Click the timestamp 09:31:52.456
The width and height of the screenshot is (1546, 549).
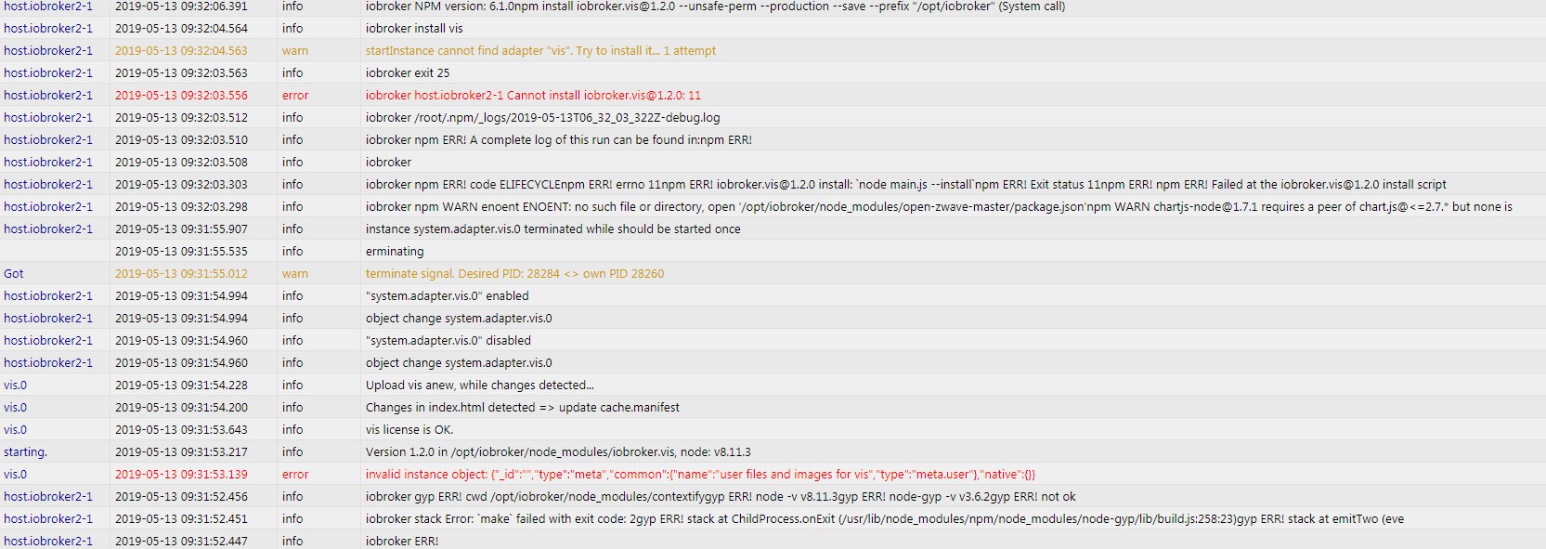coord(181,496)
